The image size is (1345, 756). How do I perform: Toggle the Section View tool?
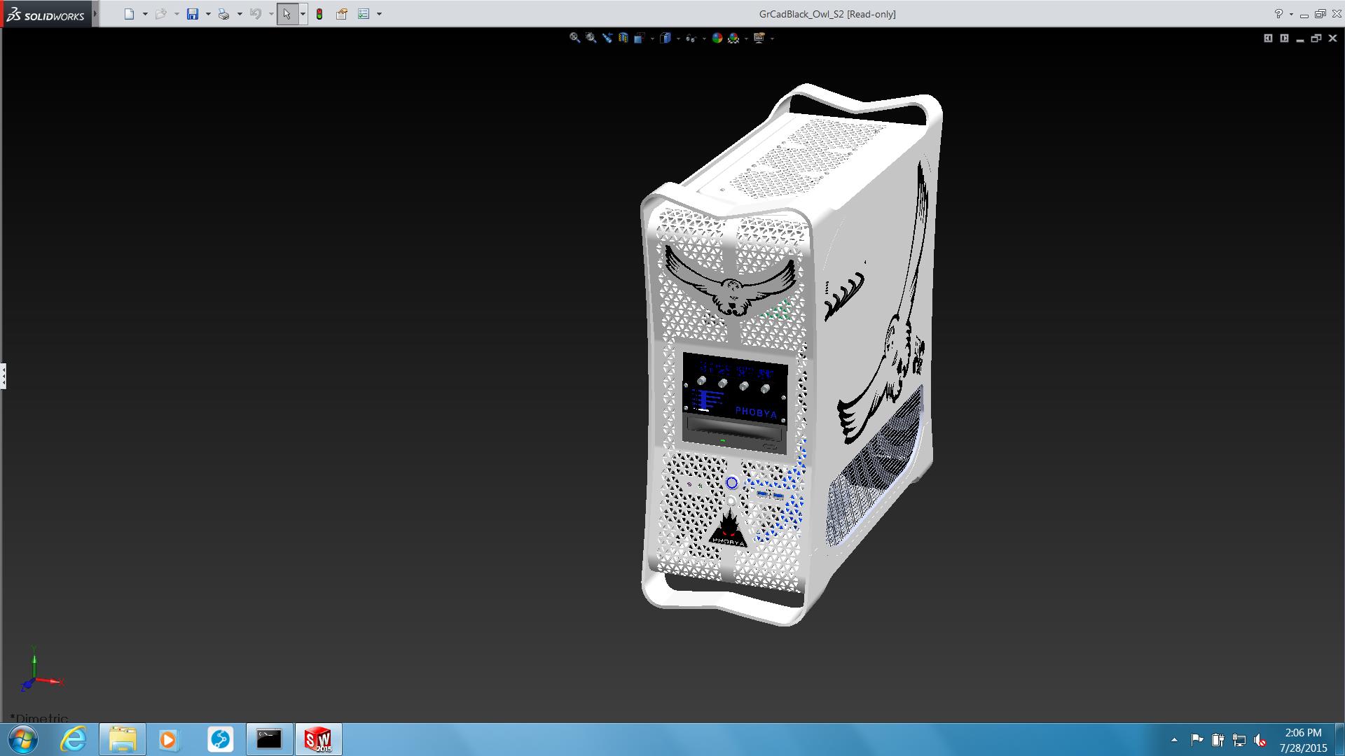coord(623,38)
